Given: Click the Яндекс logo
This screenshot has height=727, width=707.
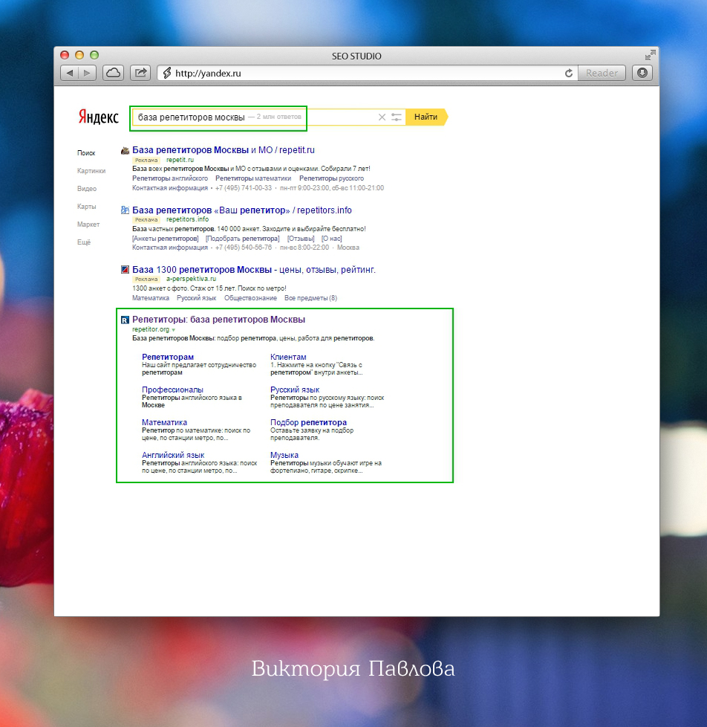Looking at the screenshot, I should [x=98, y=117].
